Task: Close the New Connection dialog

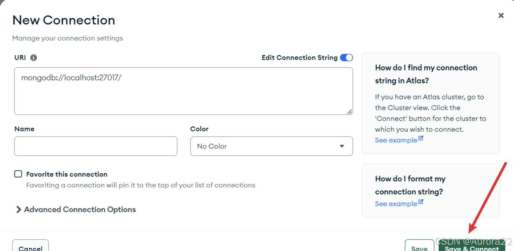Action: pyautogui.click(x=501, y=15)
